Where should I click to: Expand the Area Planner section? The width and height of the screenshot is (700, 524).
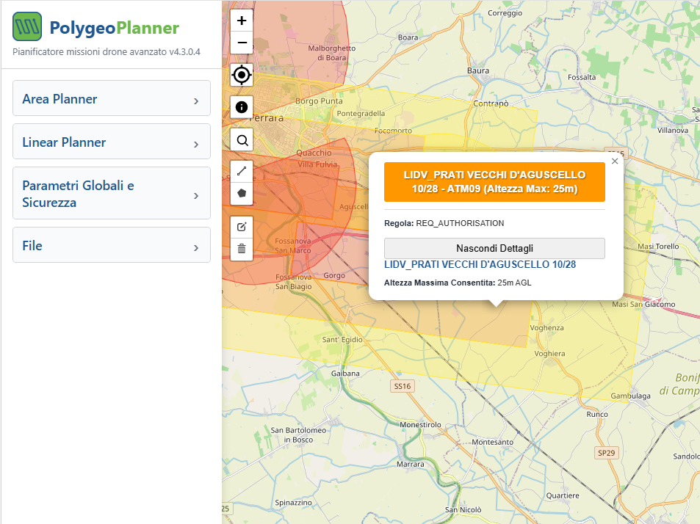click(112, 99)
